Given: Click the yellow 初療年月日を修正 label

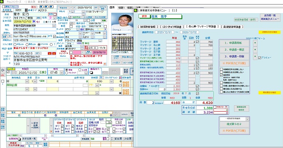Looking at the screenshot, I should [x=269, y=32].
